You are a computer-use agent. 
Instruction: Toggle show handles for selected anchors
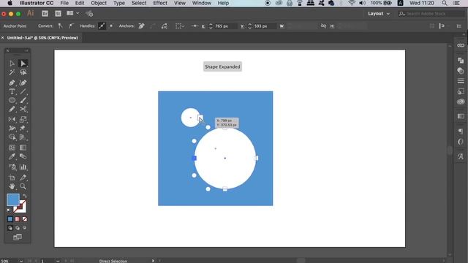point(102,26)
